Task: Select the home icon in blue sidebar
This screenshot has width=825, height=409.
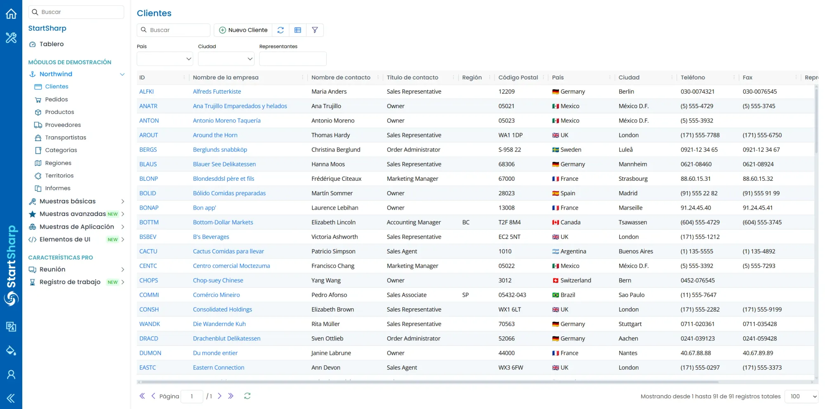Action: (11, 14)
